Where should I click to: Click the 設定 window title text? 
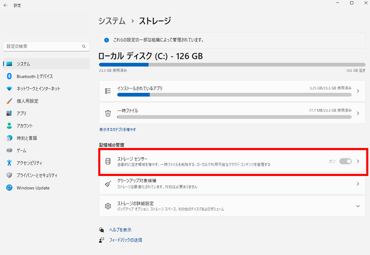tap(17, 5)
